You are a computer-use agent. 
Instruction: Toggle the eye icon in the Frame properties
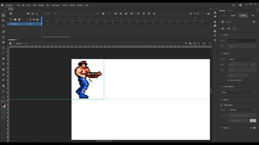click(x=229, y=29)
